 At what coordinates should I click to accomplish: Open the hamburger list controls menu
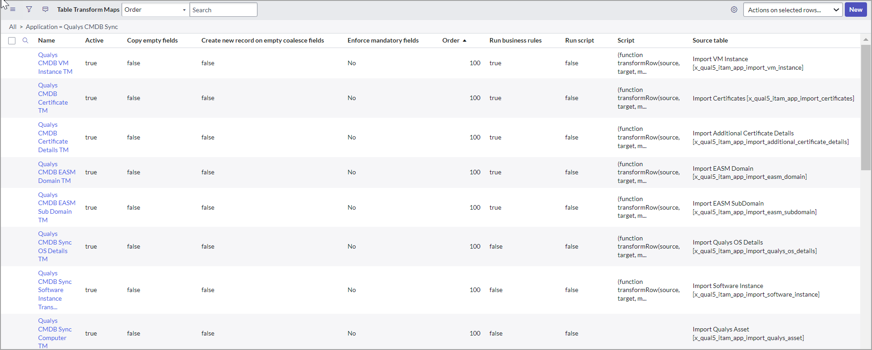pyautogui.click(x=13, y=10)
